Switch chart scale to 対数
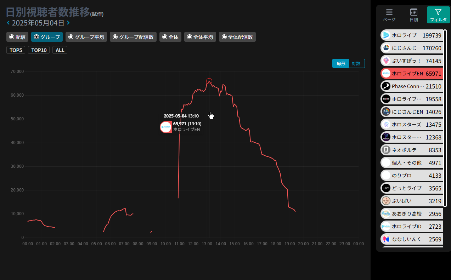The width and height of the screenshot is (451, 280). pos(356,63)
